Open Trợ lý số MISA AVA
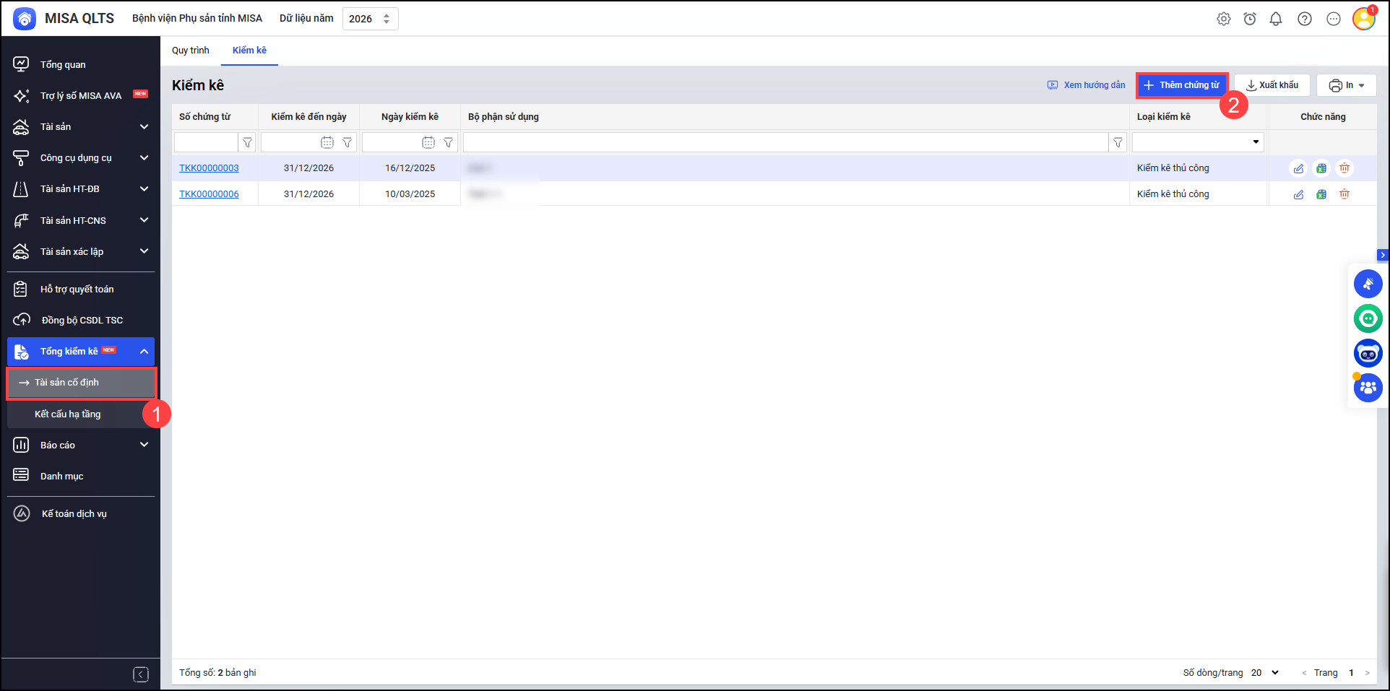The width and height of the screenshot is (1390, 691). [x=81, y=96]
